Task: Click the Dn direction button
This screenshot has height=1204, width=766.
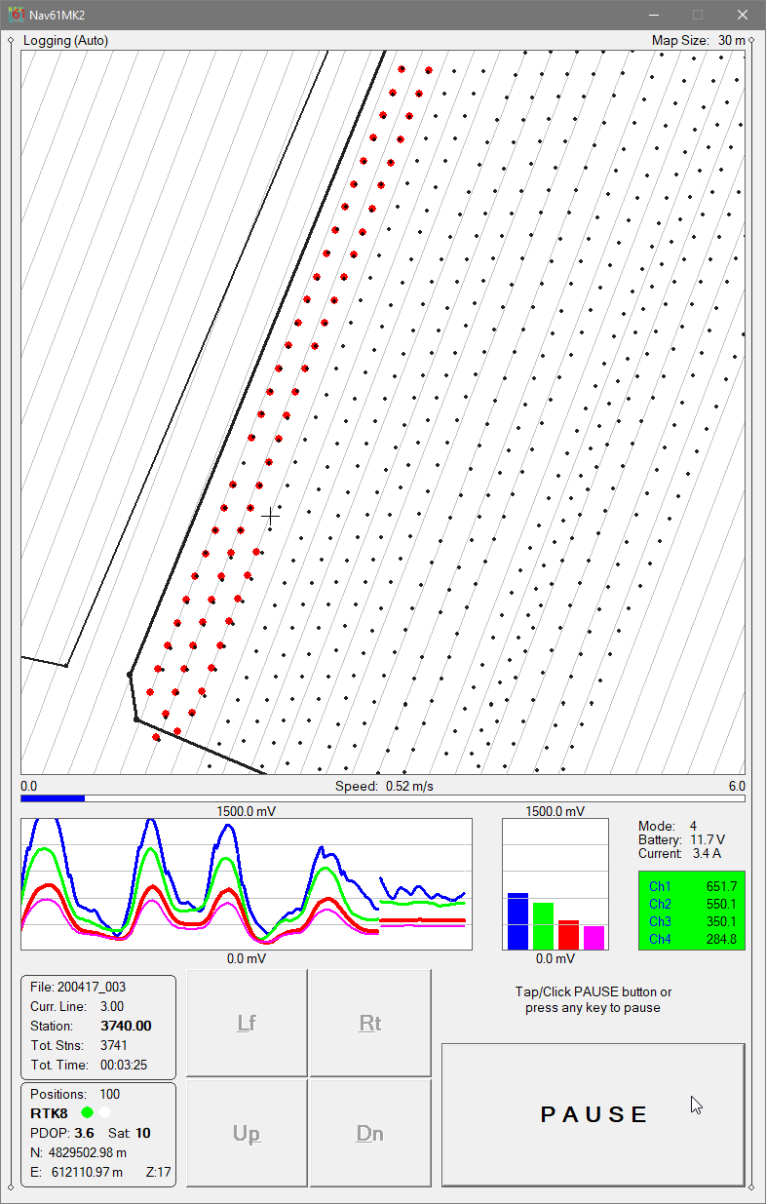Action: click(370, 1133)
